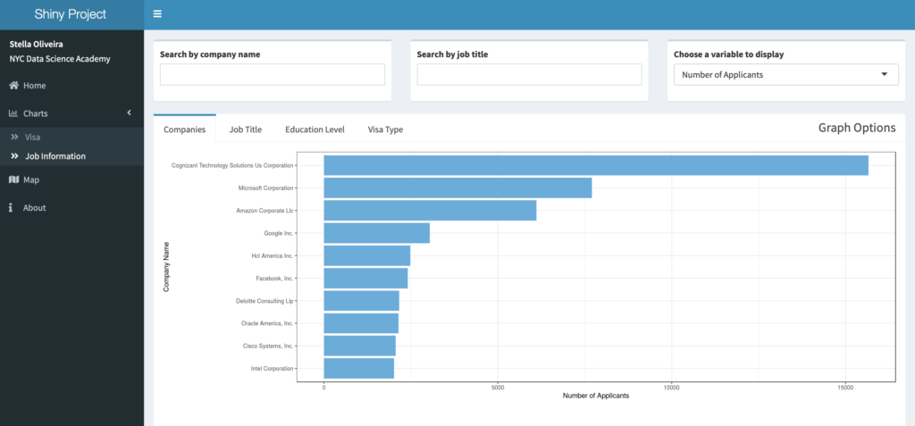Click the Charts bar-chart icon
915x426 pixels.
coord(13,113)
